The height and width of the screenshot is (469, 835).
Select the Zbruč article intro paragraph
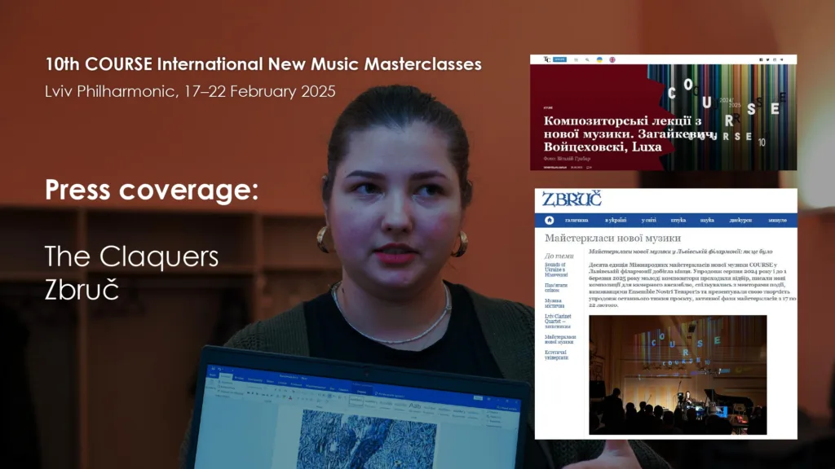pyautogui.click(x=692, y=284)
